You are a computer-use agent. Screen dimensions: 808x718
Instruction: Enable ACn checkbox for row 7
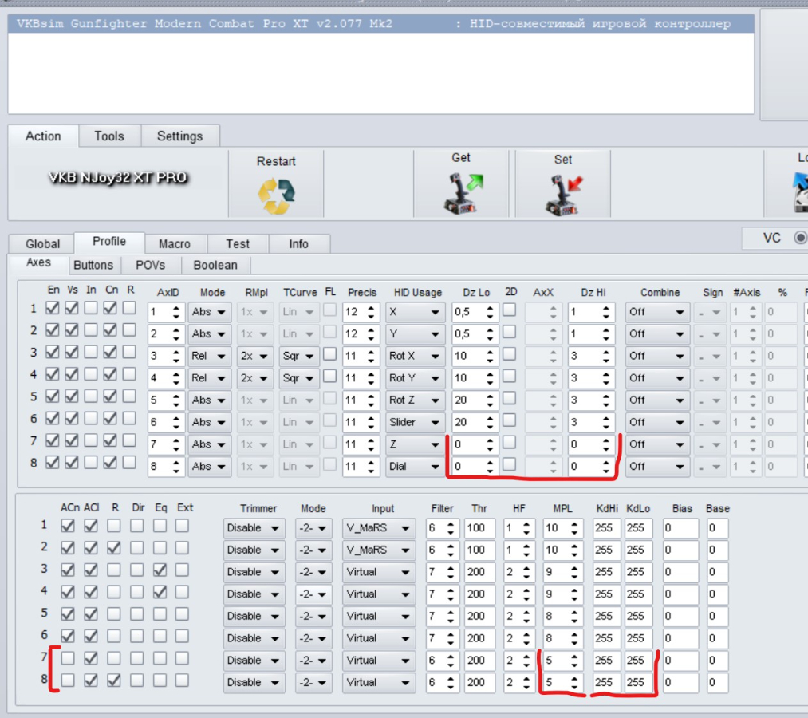(x=69, y=659)
